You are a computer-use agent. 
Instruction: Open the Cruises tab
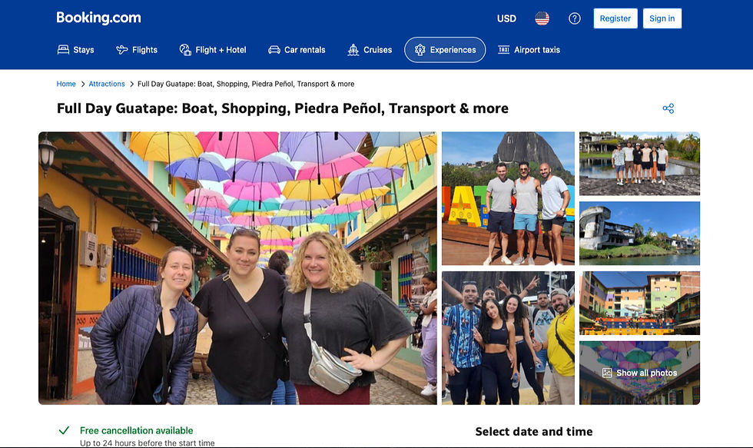coord(370,50)
